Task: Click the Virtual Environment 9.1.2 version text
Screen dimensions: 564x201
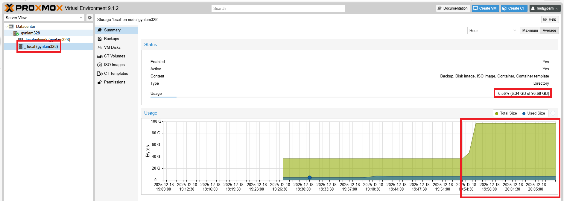Action: (92, 8)
